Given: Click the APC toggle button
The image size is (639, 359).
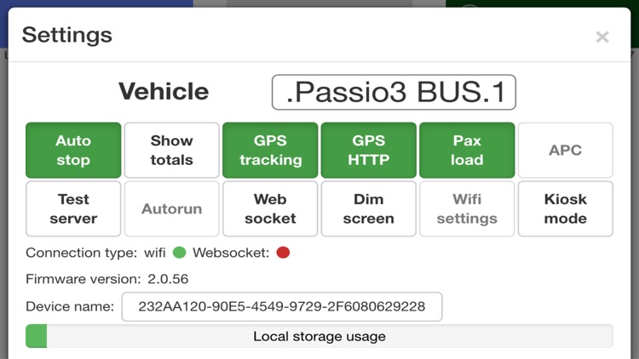Looking at the screenshot, I should click(565, 151).
